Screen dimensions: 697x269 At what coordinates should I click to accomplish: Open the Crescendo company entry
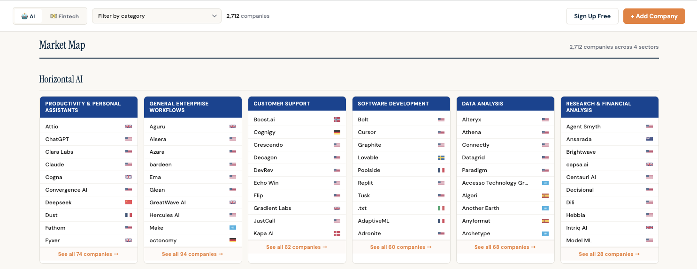point(297,145)
